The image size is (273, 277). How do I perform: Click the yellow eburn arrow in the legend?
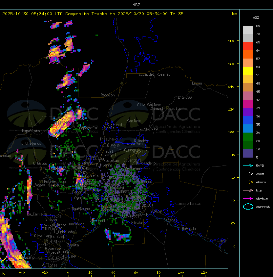(x=248, y=182)
